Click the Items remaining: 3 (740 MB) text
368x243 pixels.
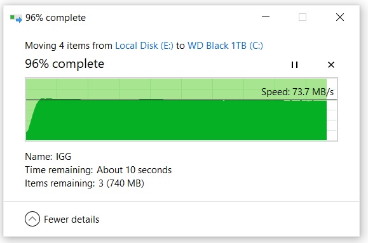coord(85,183)
